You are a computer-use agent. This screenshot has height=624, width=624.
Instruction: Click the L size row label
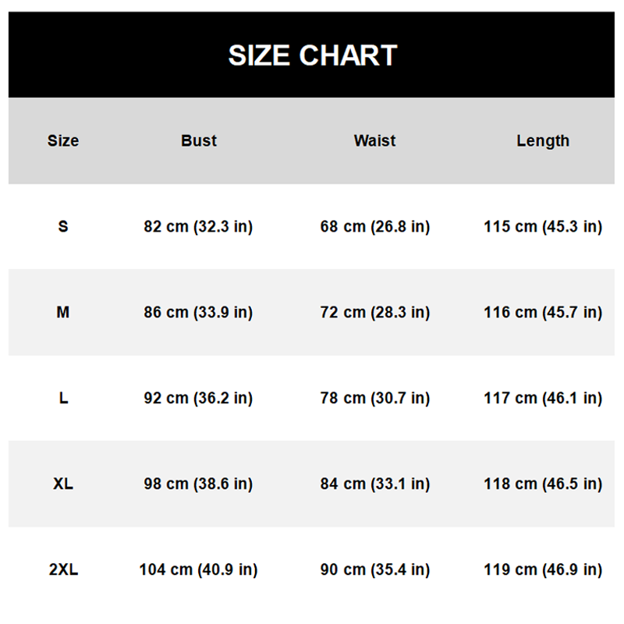[x=63, y=399]
